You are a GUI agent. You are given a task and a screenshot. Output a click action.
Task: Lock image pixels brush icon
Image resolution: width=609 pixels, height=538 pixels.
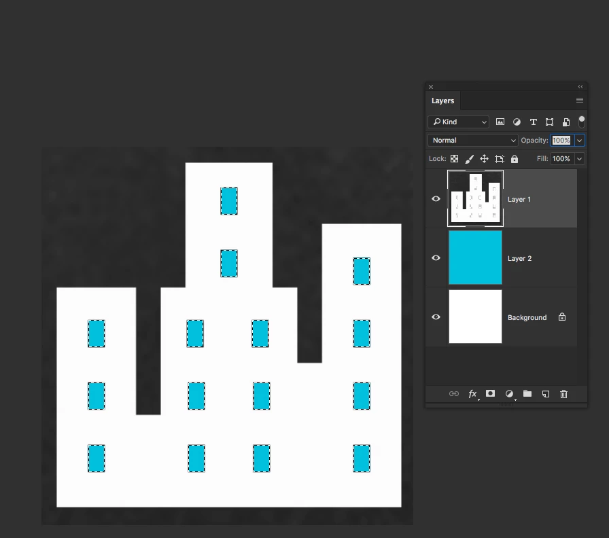(x=469, y=159)
